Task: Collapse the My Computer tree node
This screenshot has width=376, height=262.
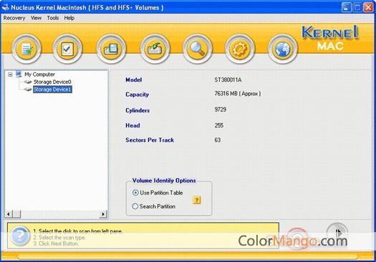Action: click(x=10, y=74)
